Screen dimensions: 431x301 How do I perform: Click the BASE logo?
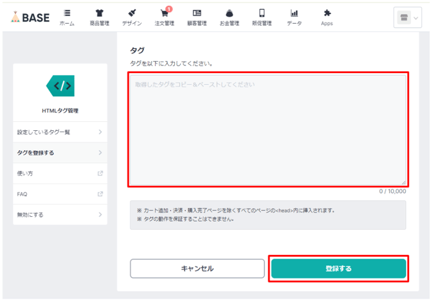click(30, 17)
